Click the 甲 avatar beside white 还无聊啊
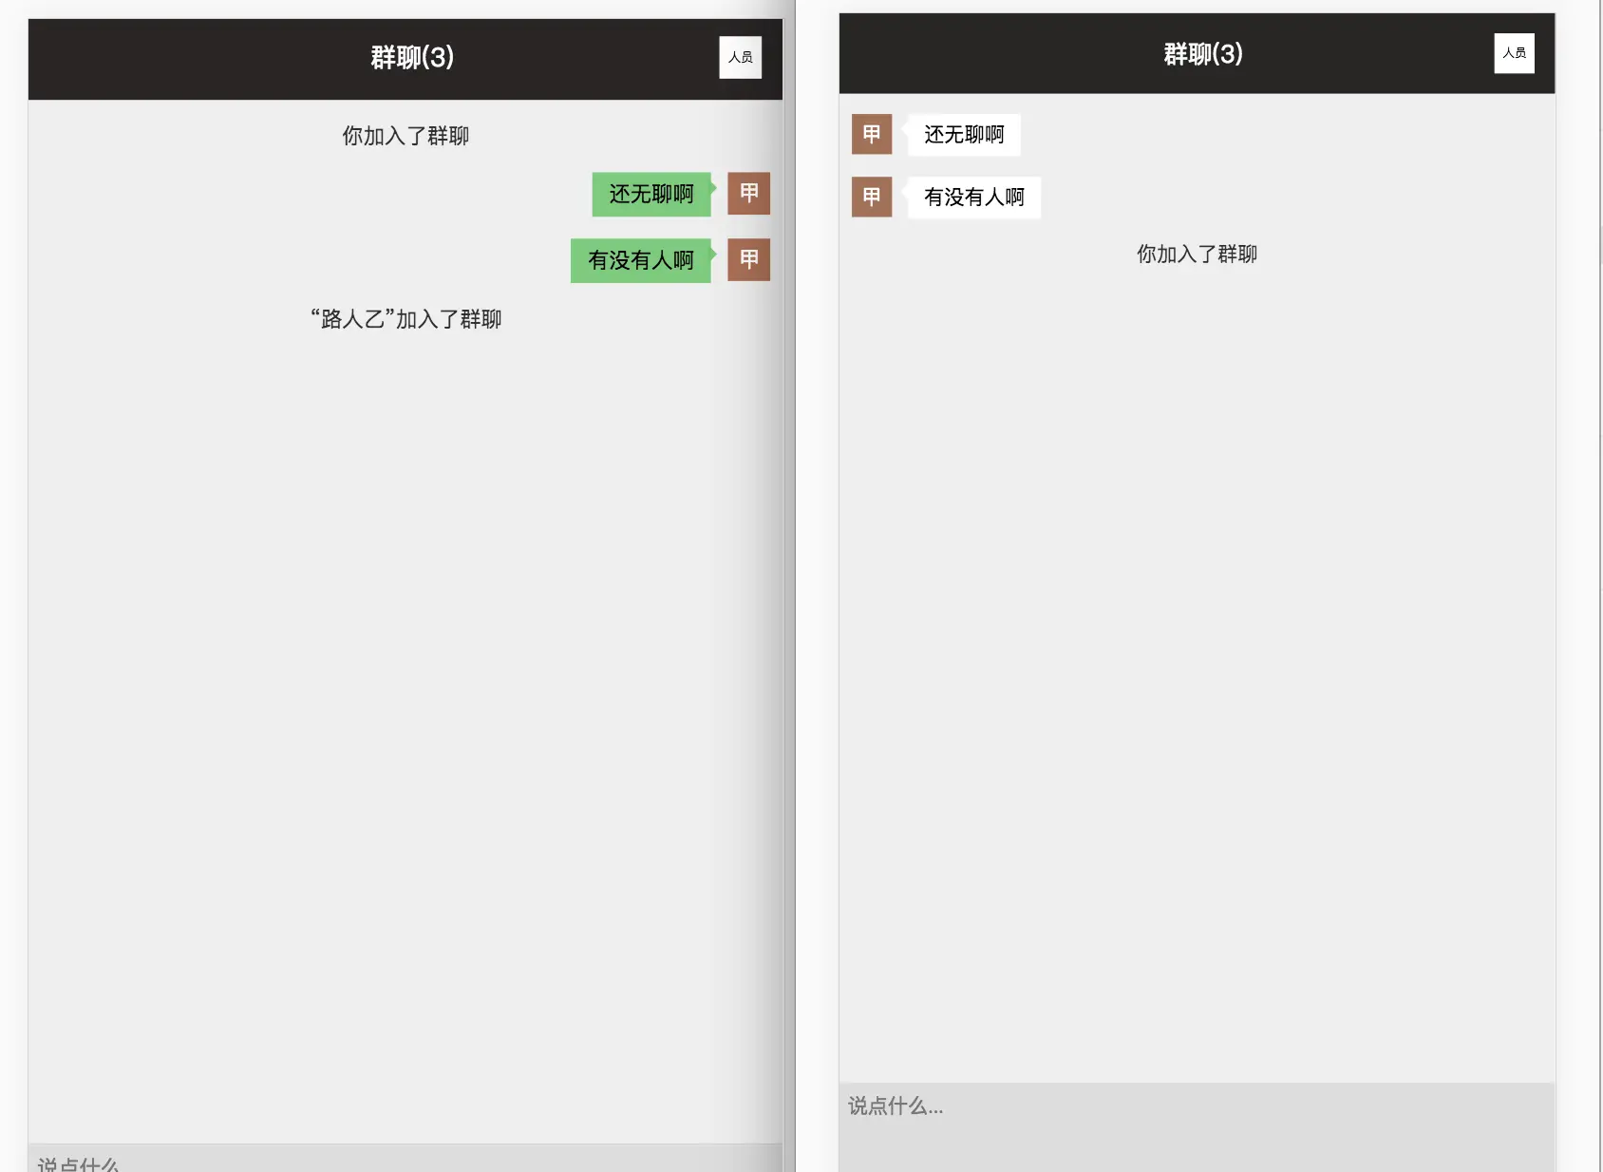The image size is (1603, 1172). (x=872, y=134)
